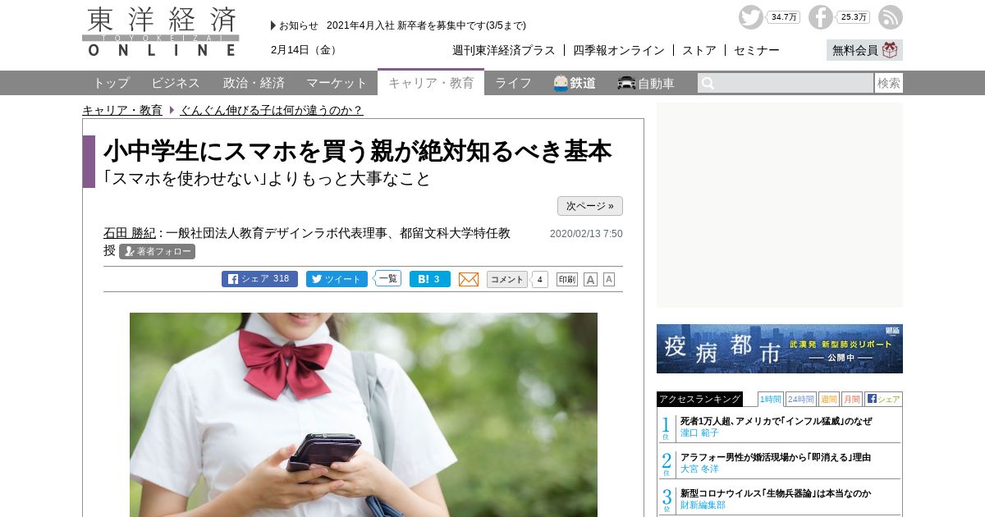The height and width of the screenshot is (517, 985).
Task: Open ranking article 新型コロナウイルス「生物兵器論」
Action: pos(776,493)
